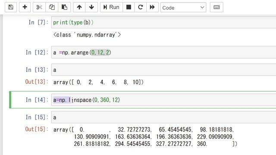Viewport: 276px width, 155px height.
Task: Run the selected cell
Action: [111, 7]
